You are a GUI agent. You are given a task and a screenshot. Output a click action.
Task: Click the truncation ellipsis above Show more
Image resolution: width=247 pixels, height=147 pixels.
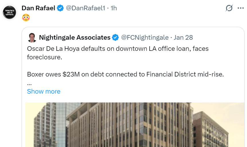click(29, 84)
